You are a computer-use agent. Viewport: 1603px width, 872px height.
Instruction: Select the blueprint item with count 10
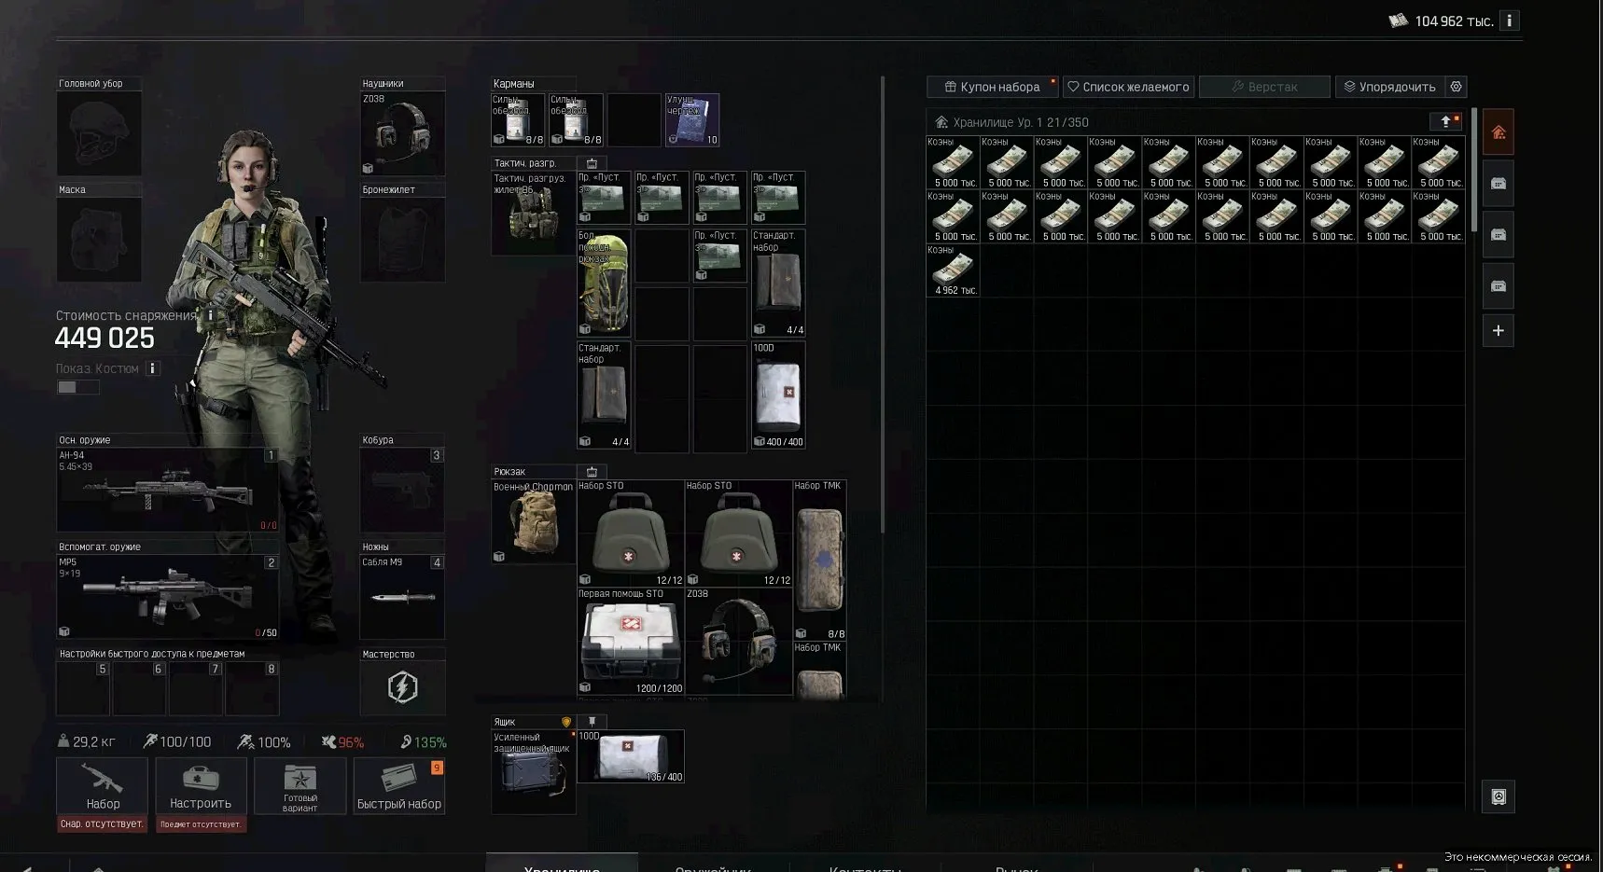691,120
